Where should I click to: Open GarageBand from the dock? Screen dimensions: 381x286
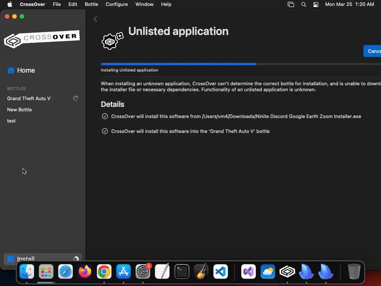(x=201, y=271)
